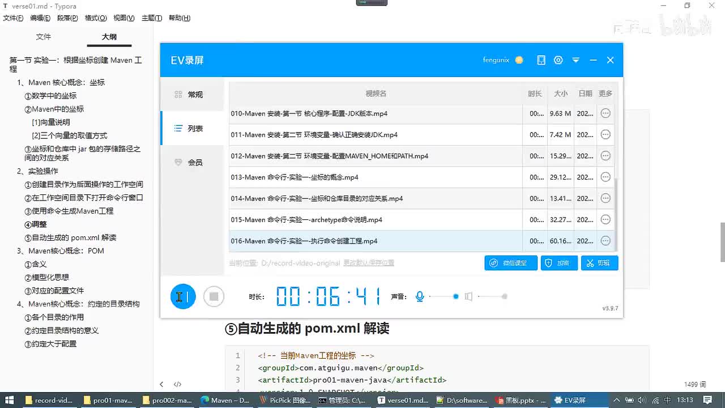Open more options for video 011
Viewport: 725px width, 408px height.
(x=605, y=135)
